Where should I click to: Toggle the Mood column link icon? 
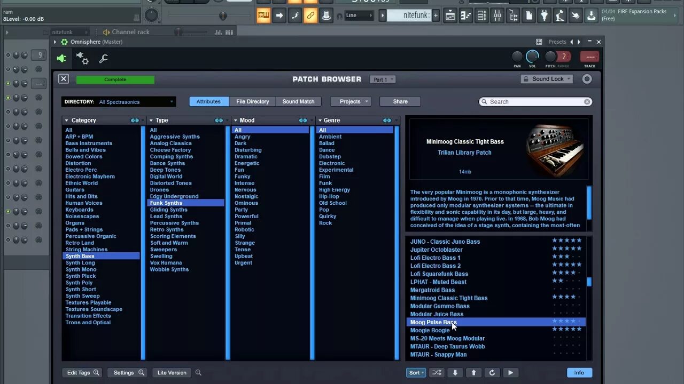[x=303, y=121]
